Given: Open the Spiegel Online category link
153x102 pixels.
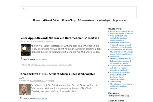Looking at the screenshot, I should tap(41, 65).
